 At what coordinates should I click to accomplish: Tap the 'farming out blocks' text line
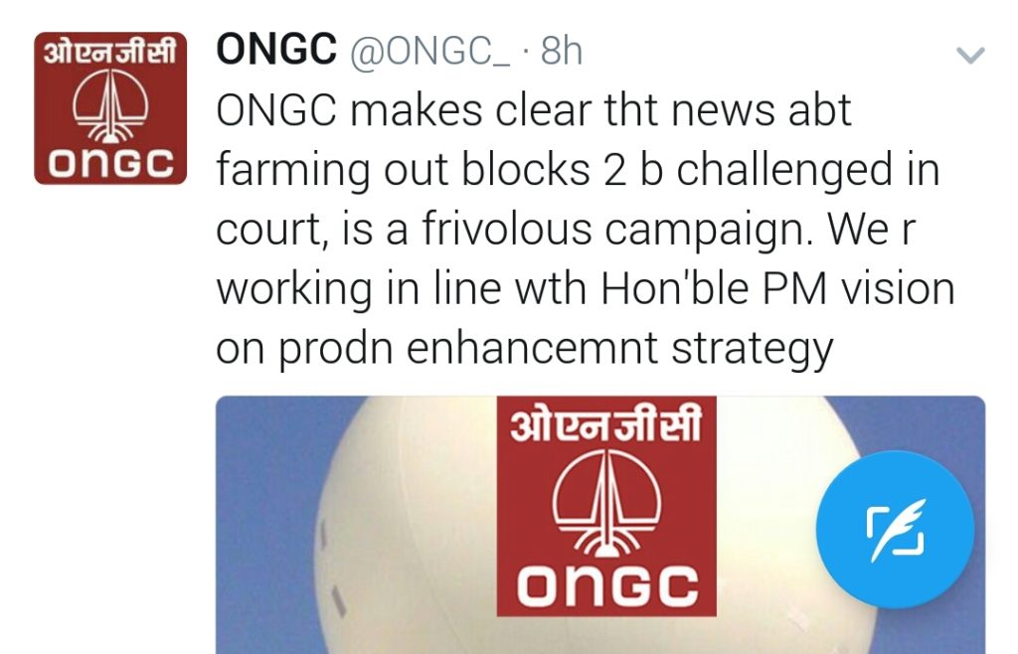pyautogui.click(x=404, y=170)
